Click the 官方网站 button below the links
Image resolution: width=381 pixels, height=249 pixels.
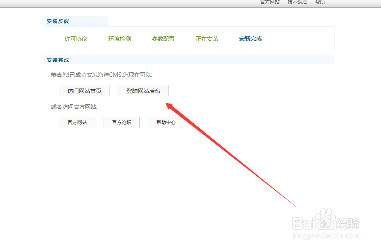[x=77, y=122]
